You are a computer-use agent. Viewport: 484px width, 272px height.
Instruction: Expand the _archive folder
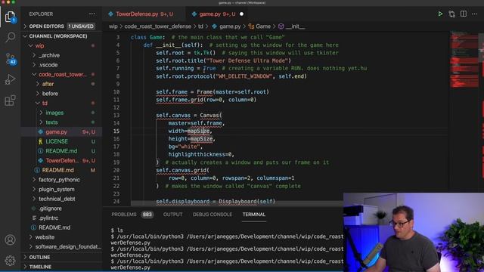click(x=61, y=55)
